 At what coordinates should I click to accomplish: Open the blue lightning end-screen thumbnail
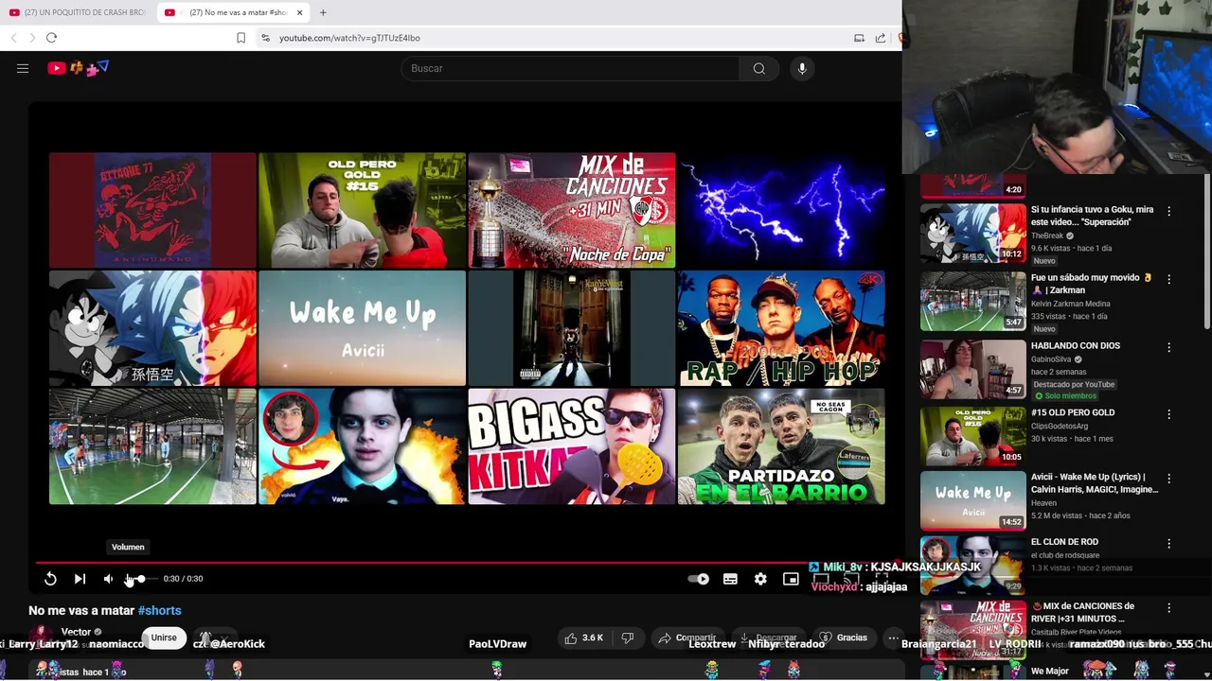[x=781, y=210]
